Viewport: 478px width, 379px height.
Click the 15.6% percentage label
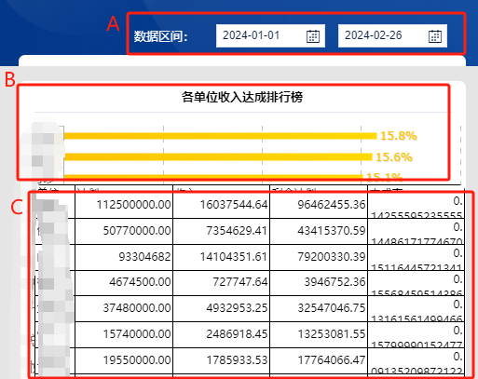pyautogui.click(x=394, y=157)
